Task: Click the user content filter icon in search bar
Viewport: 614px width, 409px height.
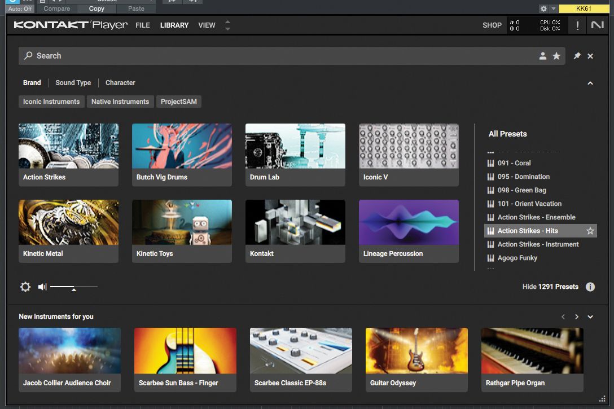Action: tap(542, 56)
